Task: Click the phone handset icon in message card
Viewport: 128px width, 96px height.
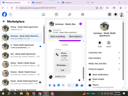Action: [x=57, y=54]
